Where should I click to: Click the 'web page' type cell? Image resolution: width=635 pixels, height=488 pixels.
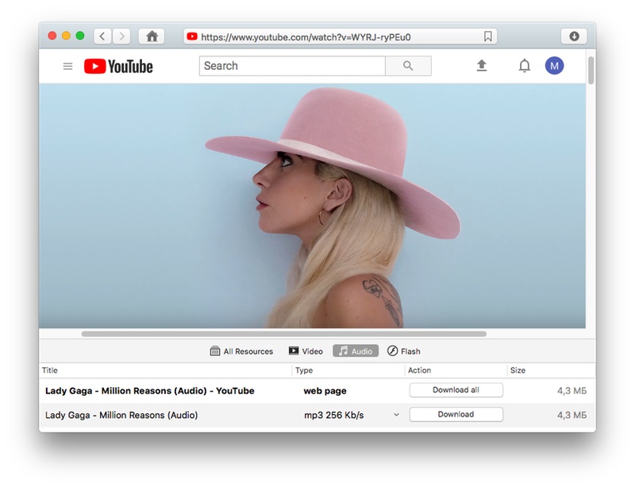click(325, 391)
